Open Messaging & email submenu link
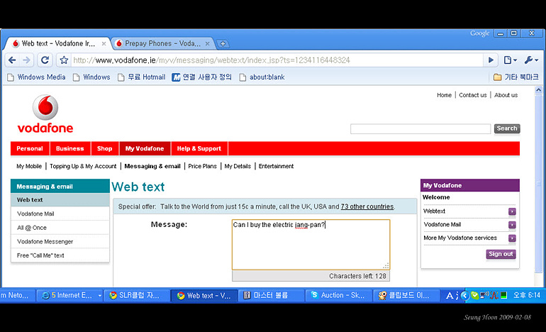Image resolution: width=546 pixels, height=332 pixels. (152, 166)
